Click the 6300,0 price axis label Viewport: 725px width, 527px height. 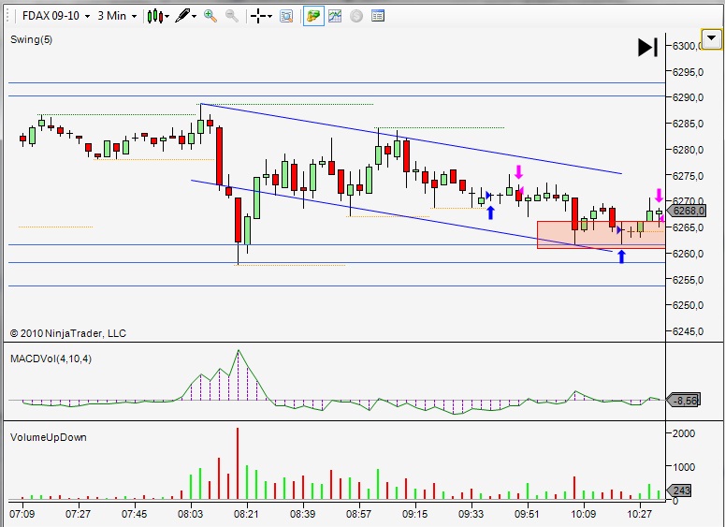tap(688, 46)
